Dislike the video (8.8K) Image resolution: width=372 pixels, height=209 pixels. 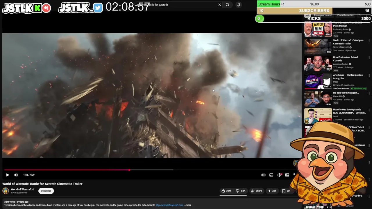pos(241,191)
